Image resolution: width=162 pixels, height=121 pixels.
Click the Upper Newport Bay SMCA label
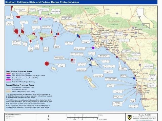124,40
